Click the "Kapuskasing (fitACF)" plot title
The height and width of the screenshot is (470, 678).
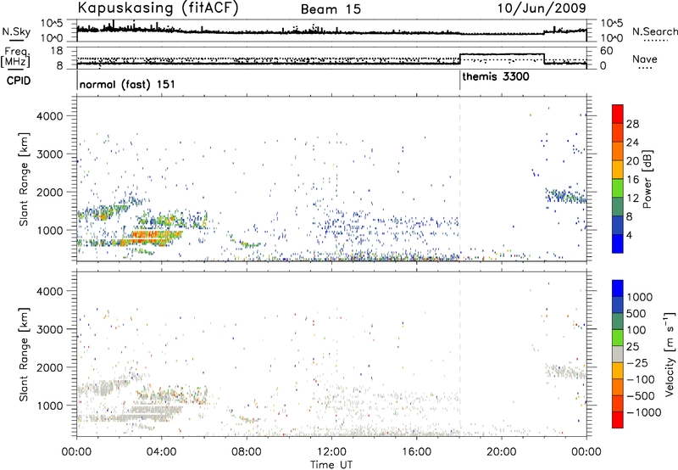[158, 8]
